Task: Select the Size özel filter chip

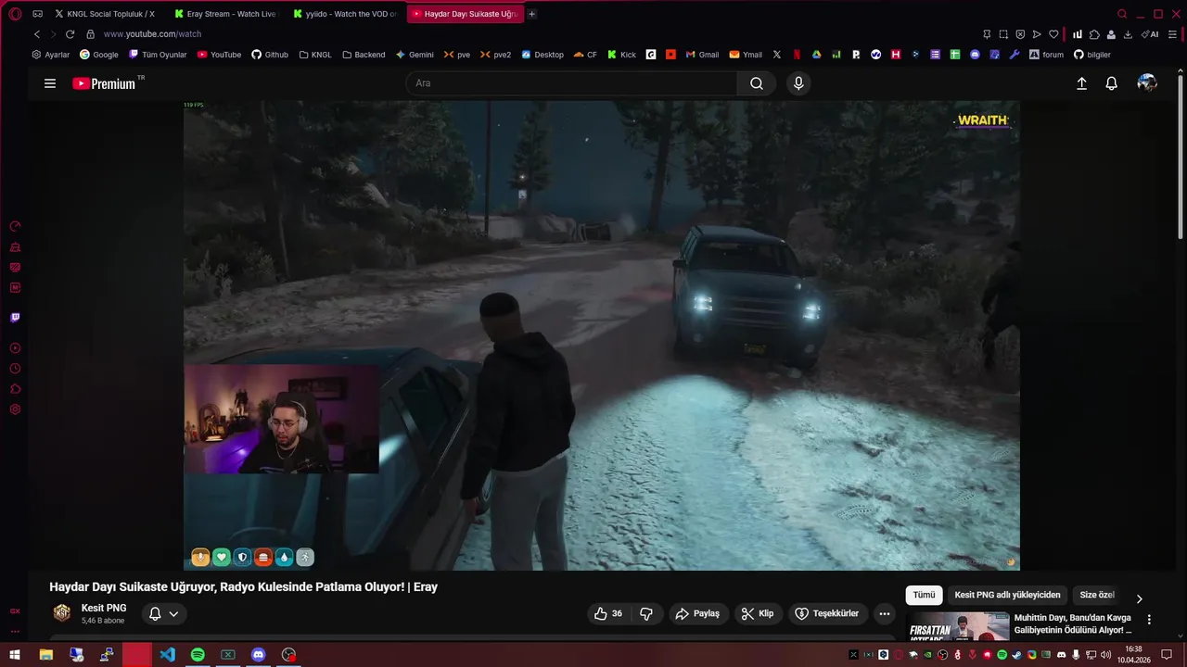Action: 1097,596
